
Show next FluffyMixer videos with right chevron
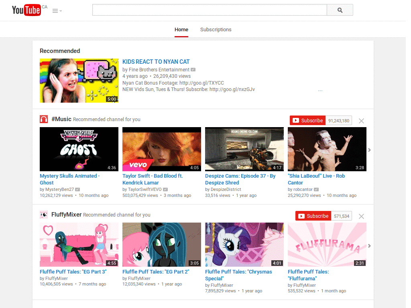point(369,246)
